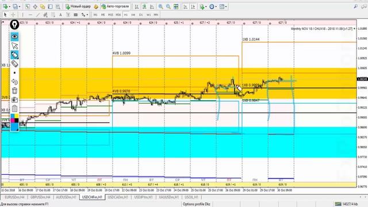This screenshot has width=368, height=207.
Task: Select the text A tool
Action: pos(60,15)
